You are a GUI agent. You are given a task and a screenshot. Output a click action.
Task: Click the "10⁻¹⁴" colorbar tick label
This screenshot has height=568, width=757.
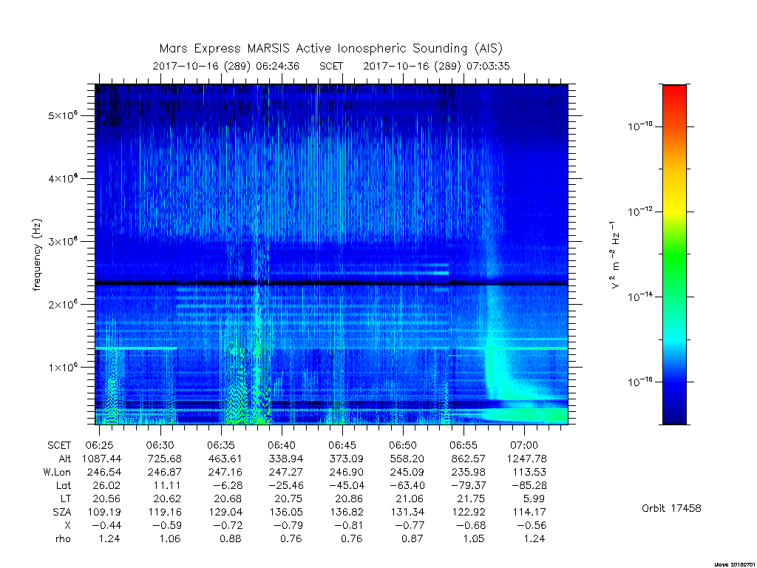(639, 296)
